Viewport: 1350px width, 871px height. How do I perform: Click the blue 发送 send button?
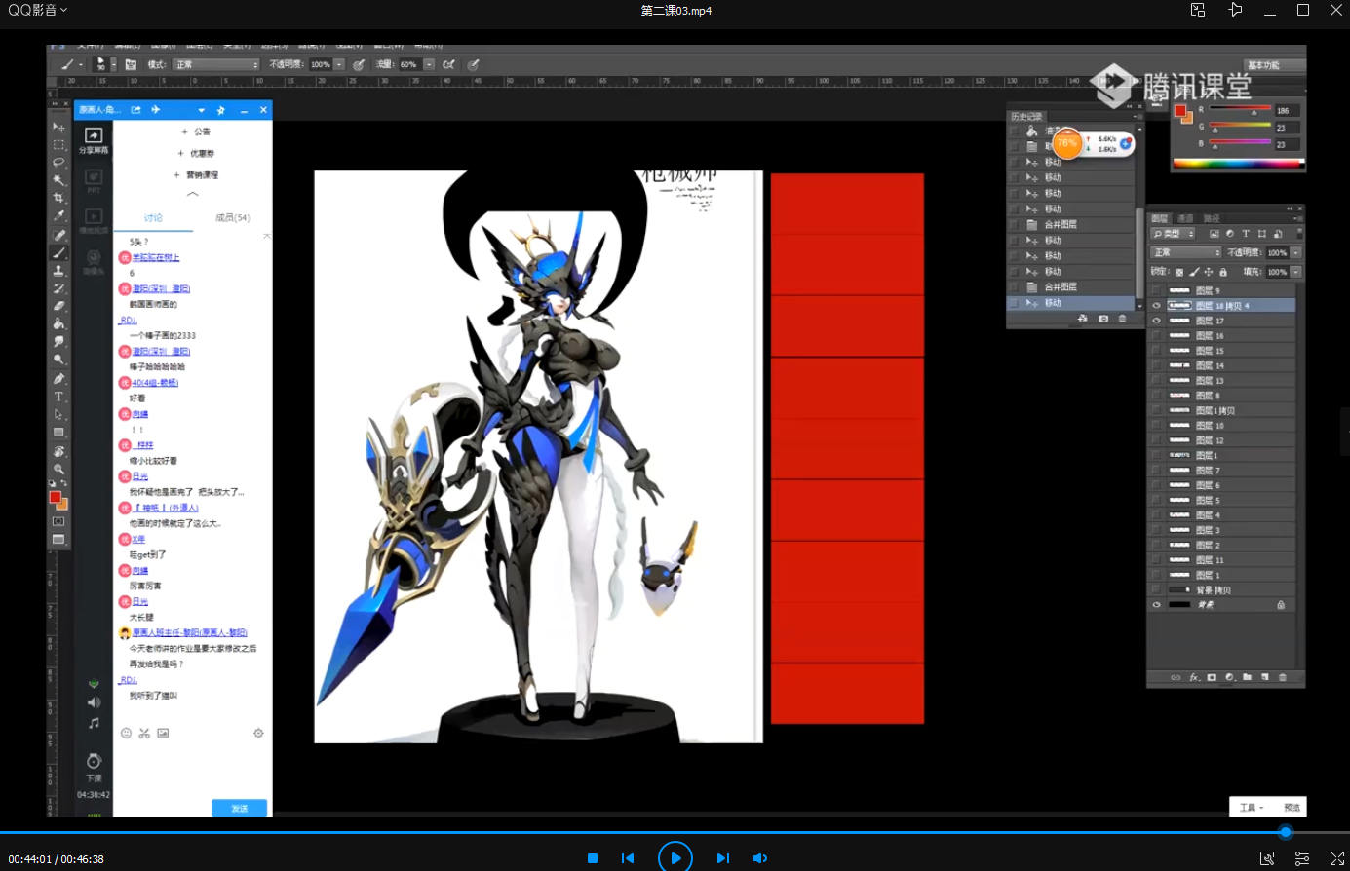pyautogui.click(x=239, y=809)
